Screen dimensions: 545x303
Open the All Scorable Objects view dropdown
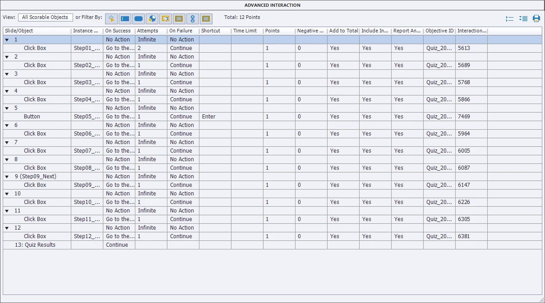click(x=45, y=18)
